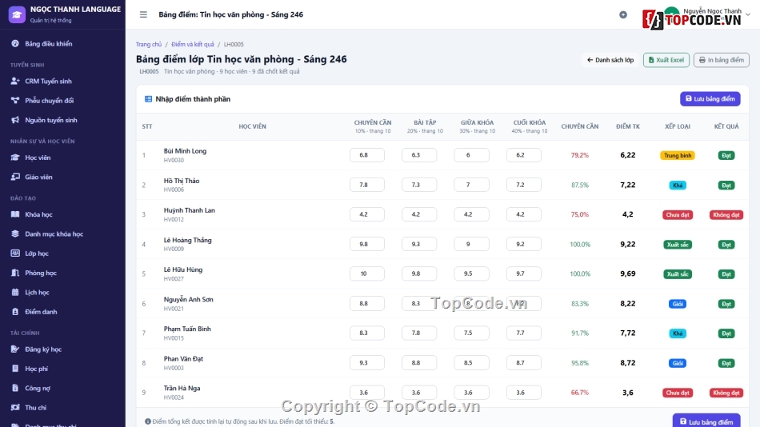This screenshot has width=760, height=427.
Task: Click the Thu chi money icon
Action: click(x=15, y=407)
